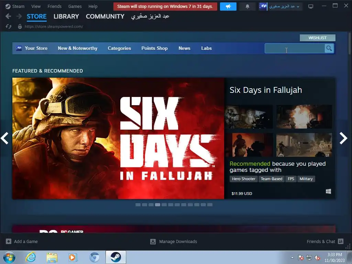352x264 pixels.
Task: Go forward with the forward arrow
Action: point(19,16)
